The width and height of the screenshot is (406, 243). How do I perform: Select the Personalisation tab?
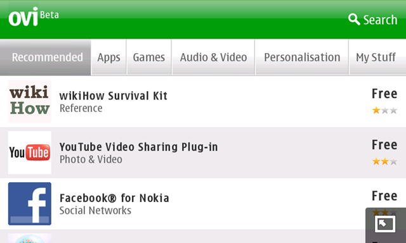pos(302,58)
